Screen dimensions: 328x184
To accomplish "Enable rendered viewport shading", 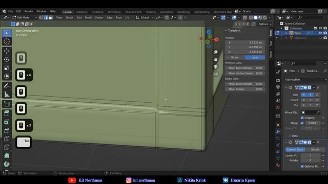I will click(265, 18).
